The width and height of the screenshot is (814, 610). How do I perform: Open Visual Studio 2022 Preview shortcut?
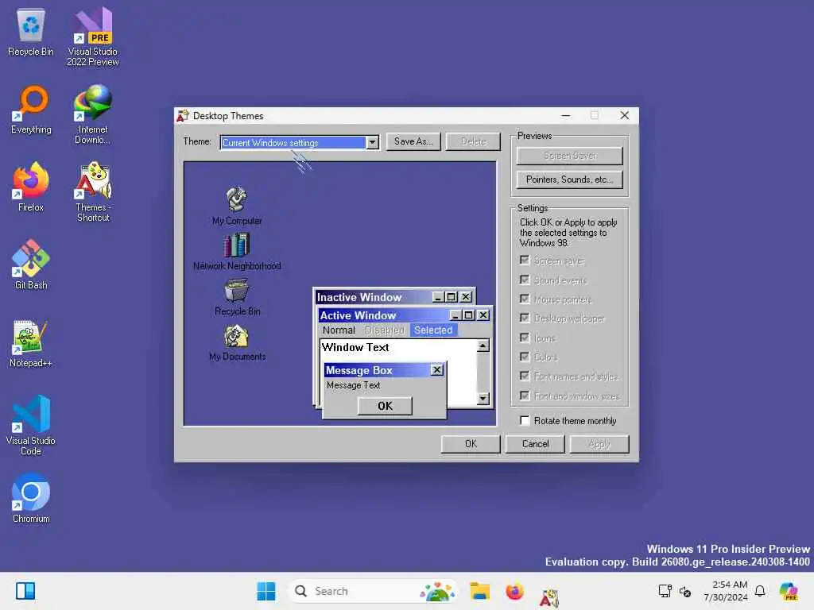(93, 37)
